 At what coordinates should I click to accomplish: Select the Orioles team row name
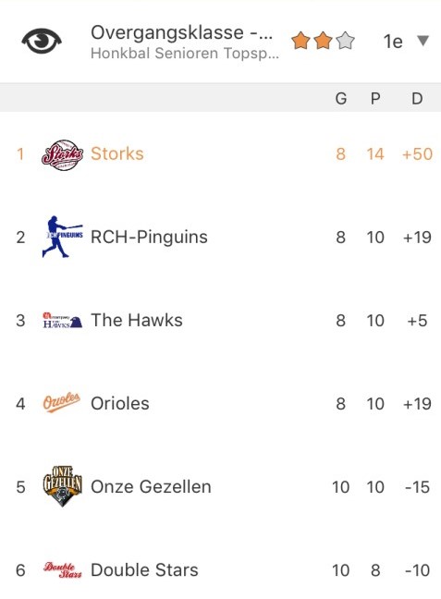tap(120, 404)
